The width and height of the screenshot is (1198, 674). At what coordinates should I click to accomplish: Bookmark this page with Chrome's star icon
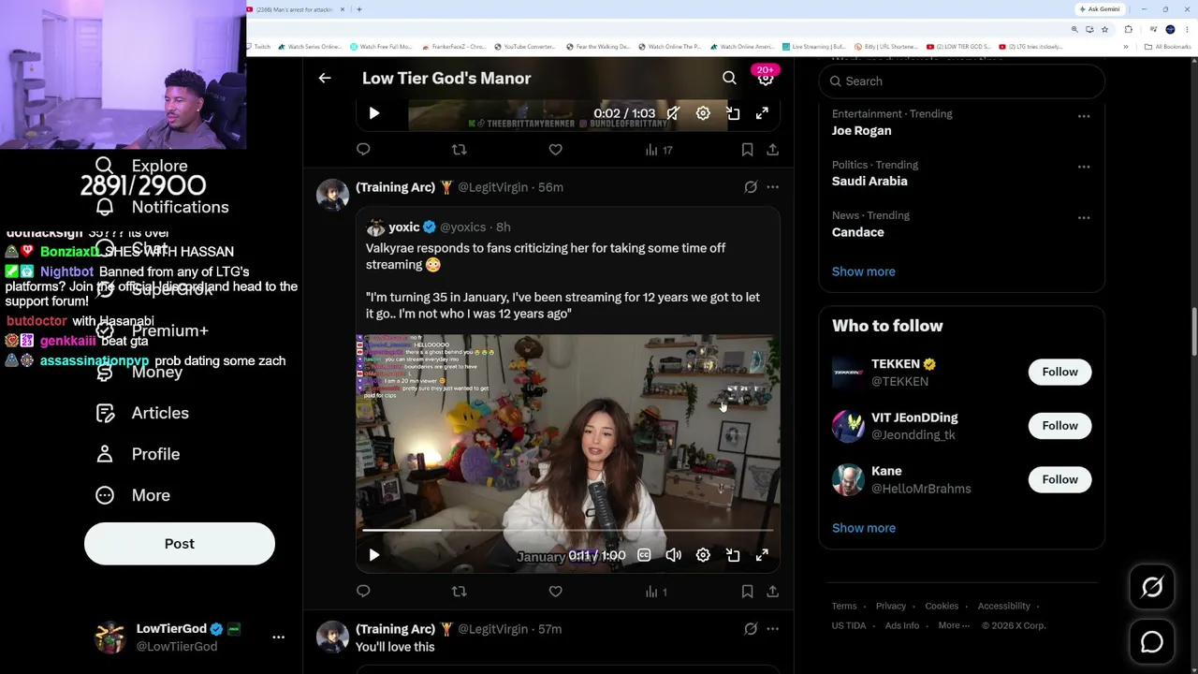1104,29
